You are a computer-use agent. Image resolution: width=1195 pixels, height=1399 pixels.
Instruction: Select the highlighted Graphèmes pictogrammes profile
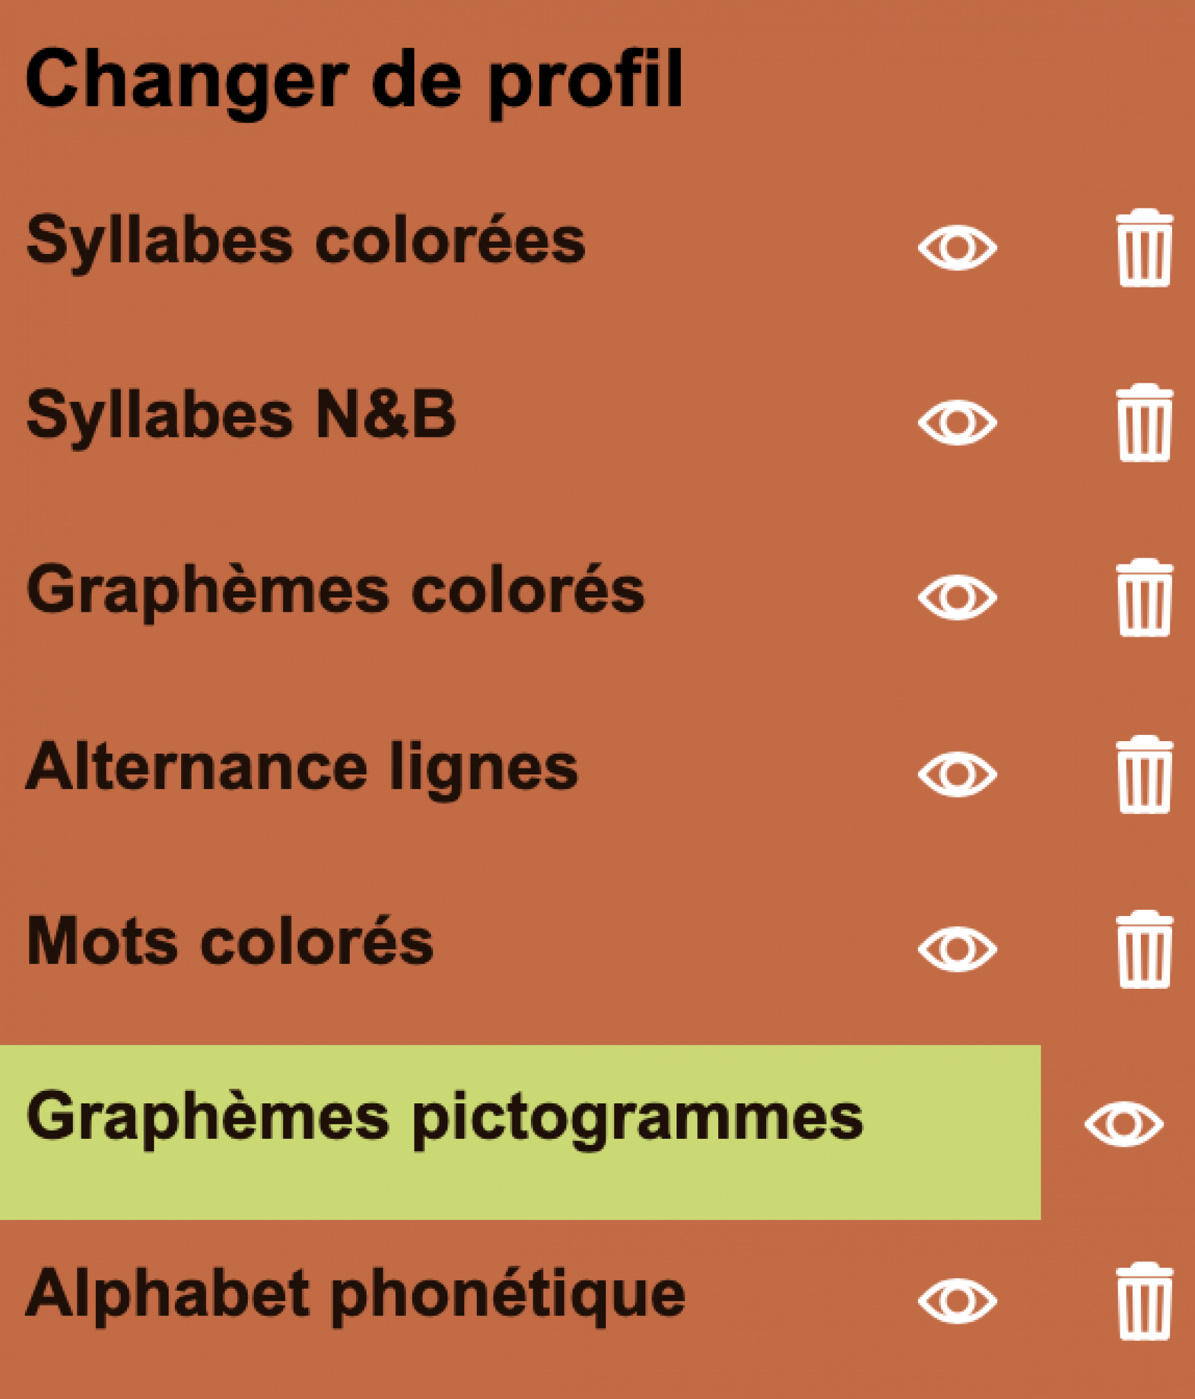[x=444, y=1119]
